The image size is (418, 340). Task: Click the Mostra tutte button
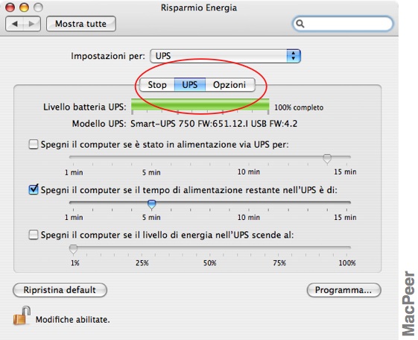point(81,24)
